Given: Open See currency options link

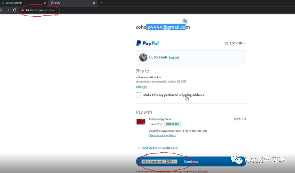Looking at the screenshot, I should [x=162, y=135].
